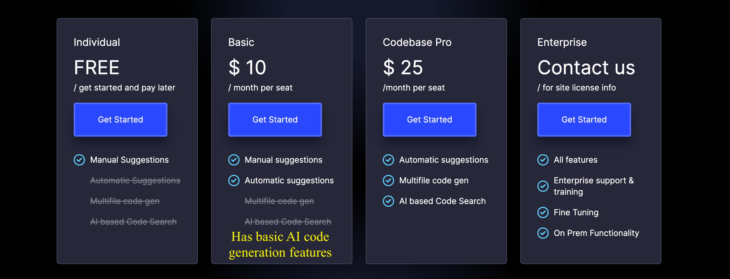Image resolution: width=730 pixels, height=279 pixels.
Task: Click checkmark icon beside Fine Tuning
Action: coord(543,212)
